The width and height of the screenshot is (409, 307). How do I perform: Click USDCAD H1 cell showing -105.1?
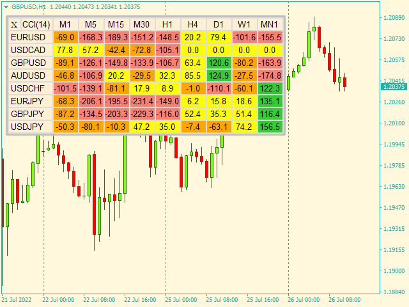tap(167, 50)
